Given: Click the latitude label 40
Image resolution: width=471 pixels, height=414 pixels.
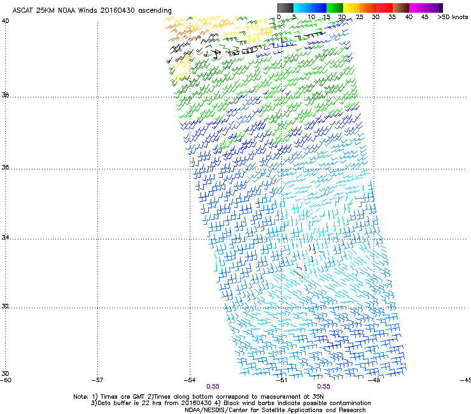Looking at the screenshot, I should click(x=5, y=21).
